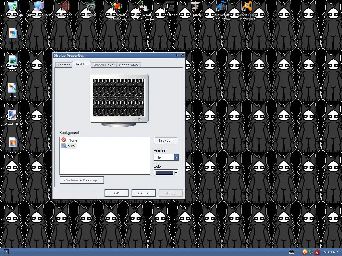Select the puro file with orange image icon
The image size is (342, 256).
pos(13,143)
